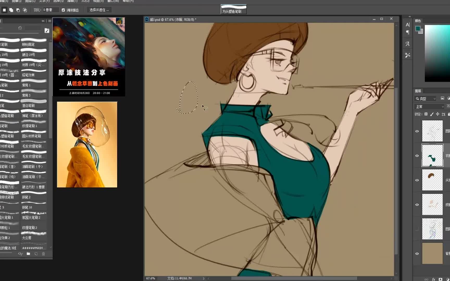Screen dimensions: 450x281
Task: Hide the background color layer
Action: (417, 253)
